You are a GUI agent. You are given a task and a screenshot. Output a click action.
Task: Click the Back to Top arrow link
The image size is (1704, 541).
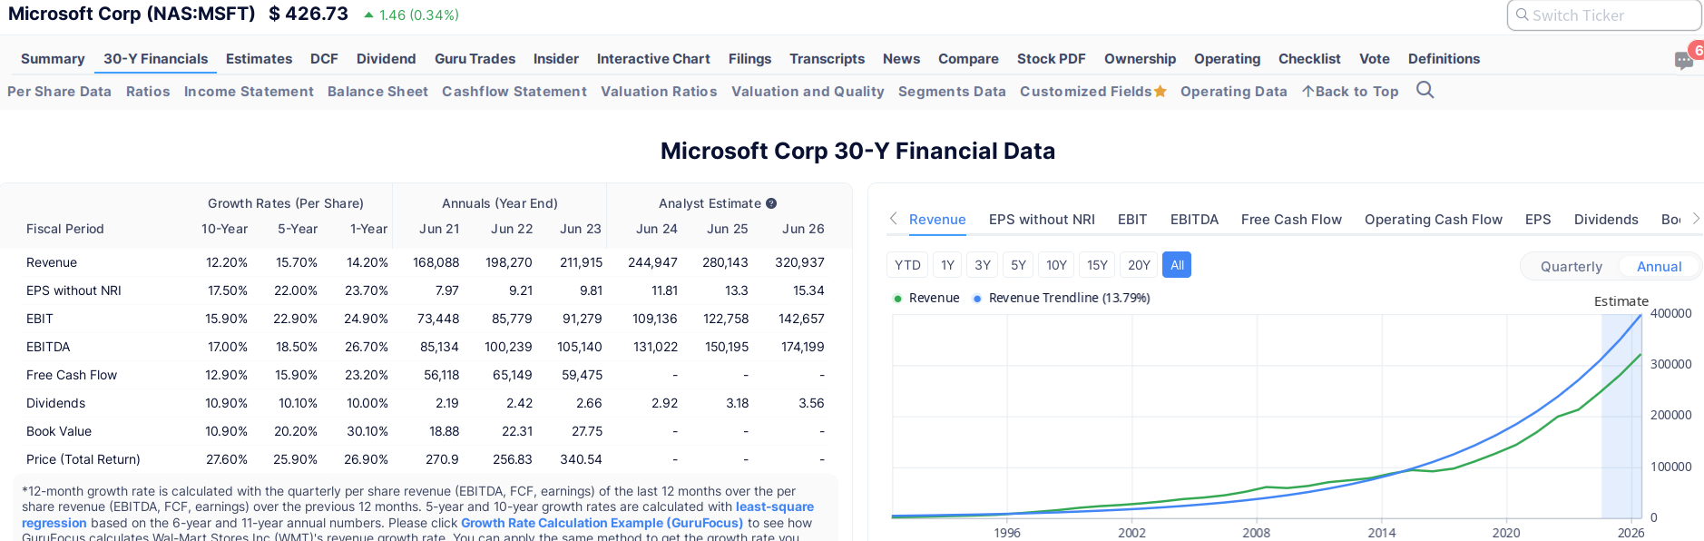coord(1350,92)
